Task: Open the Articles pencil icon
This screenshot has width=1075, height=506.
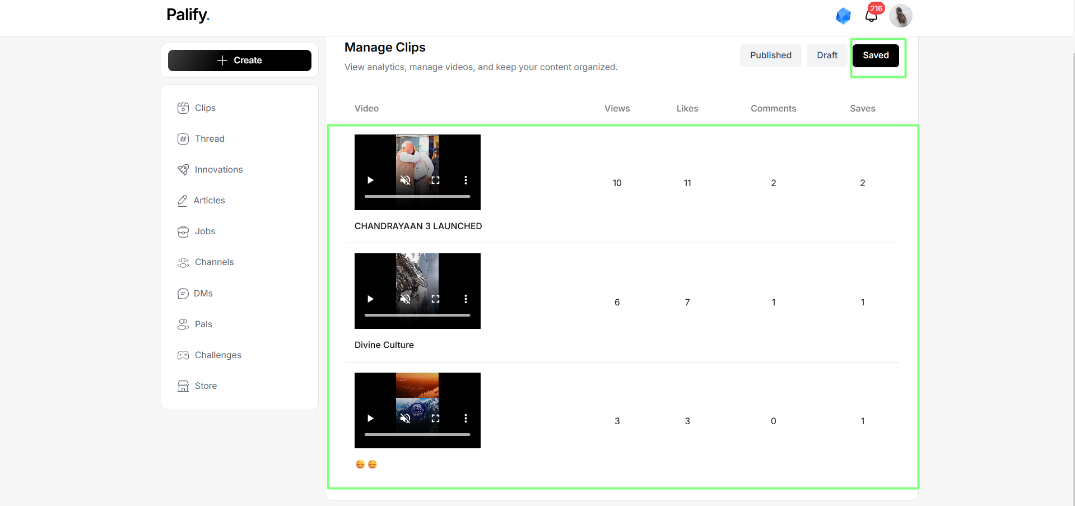Action: 182,201
